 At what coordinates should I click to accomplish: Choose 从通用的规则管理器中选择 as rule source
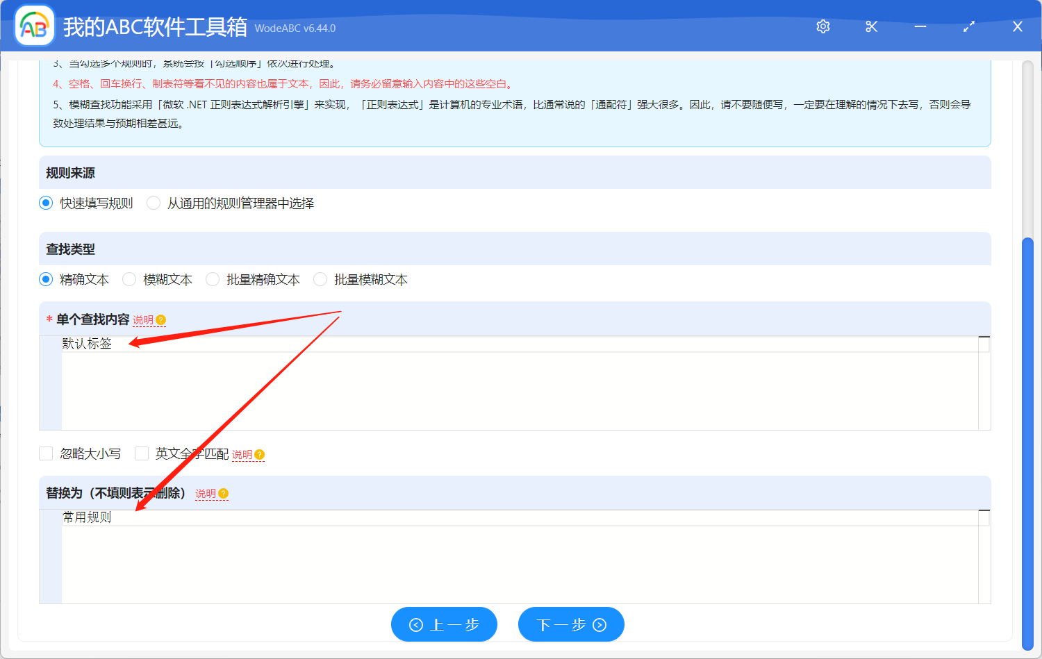(x=153, y=203)
